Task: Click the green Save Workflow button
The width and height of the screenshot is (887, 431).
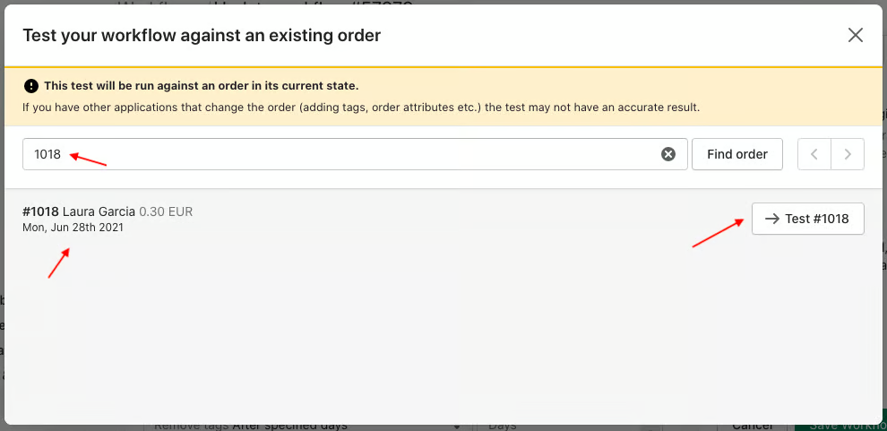Action: coord(840,426)
